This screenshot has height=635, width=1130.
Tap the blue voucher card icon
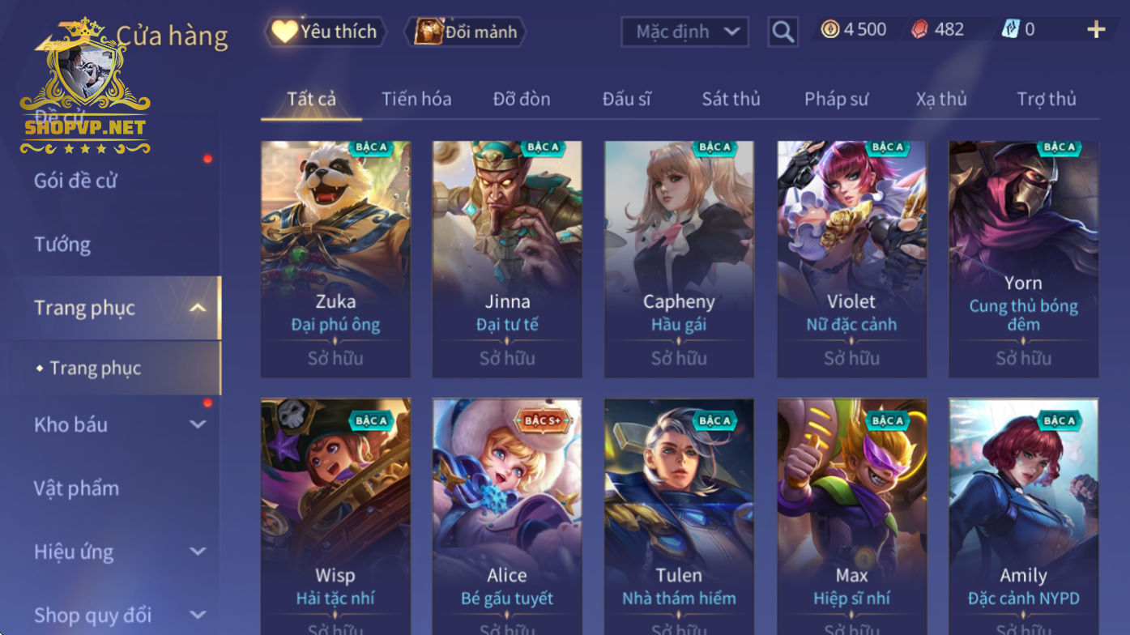pyautogui.click(x=1010, y=30)
